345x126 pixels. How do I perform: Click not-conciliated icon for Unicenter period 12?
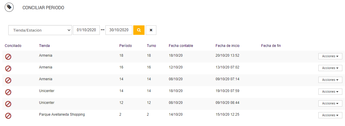[8, 104]
